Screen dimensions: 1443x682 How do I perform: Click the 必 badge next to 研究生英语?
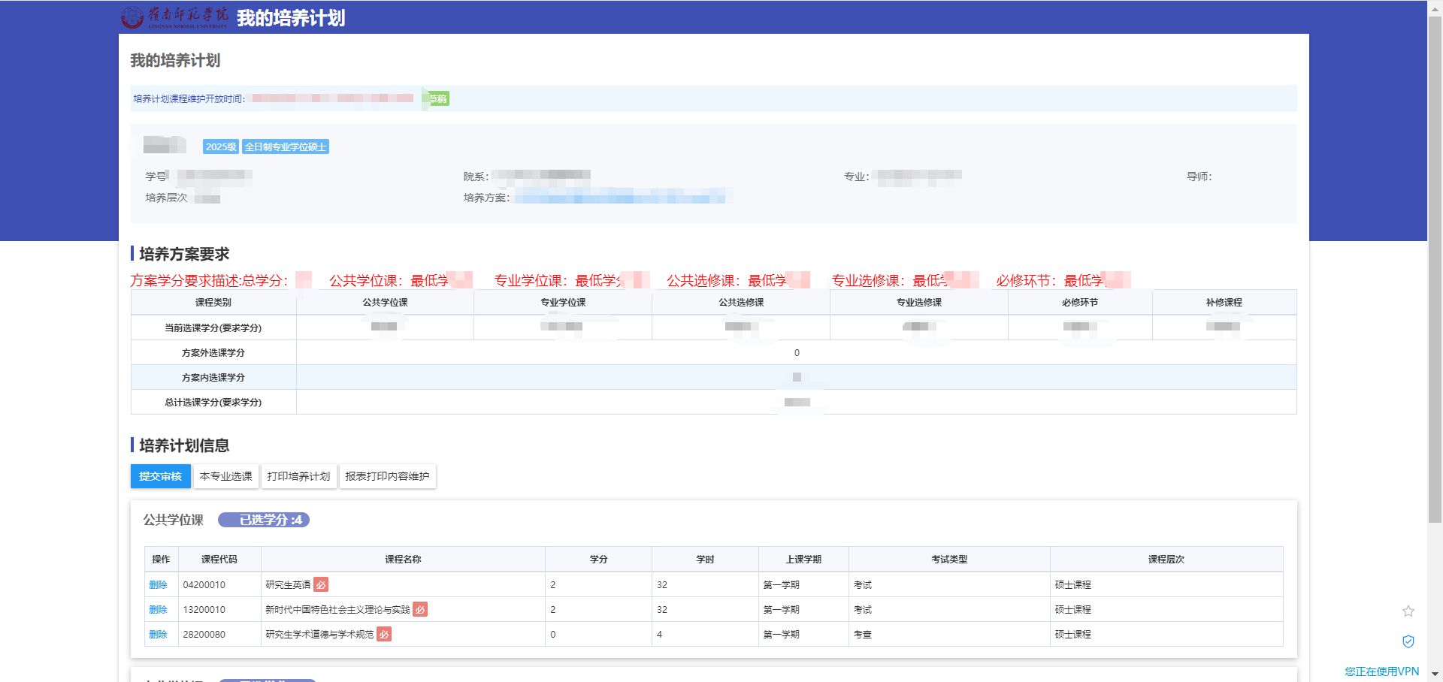321,585
